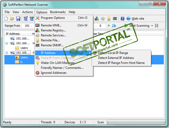Click the Ready status text
169x128 pixels.
tap(7, 122)
